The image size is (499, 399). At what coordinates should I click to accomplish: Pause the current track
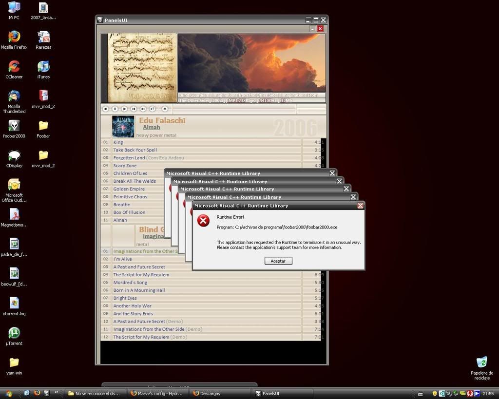pyautogui.click(x=115, y=109)
